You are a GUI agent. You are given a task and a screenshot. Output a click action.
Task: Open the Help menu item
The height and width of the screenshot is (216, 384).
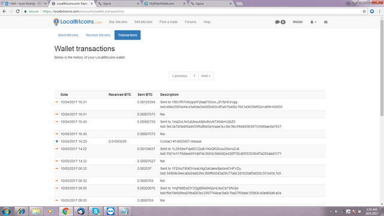[x=206, y=22]
